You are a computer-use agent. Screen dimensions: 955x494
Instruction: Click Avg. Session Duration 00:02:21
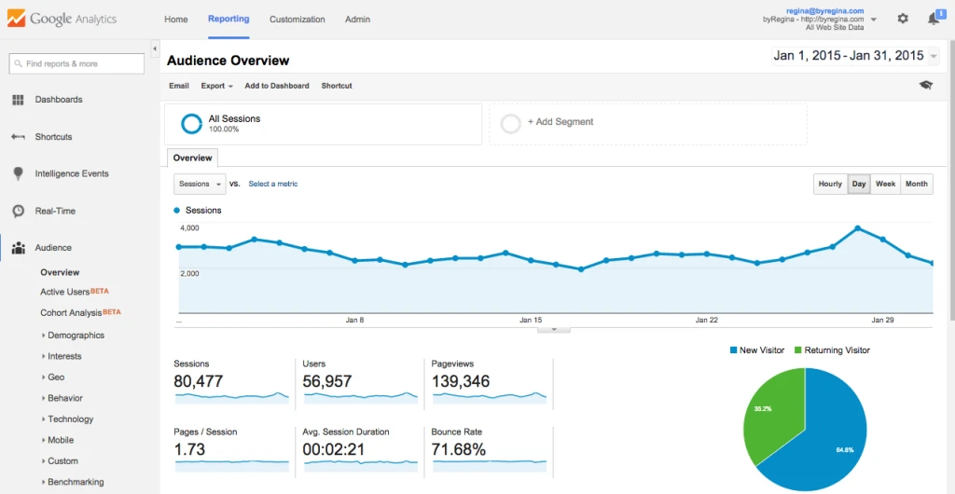point(360,449)
